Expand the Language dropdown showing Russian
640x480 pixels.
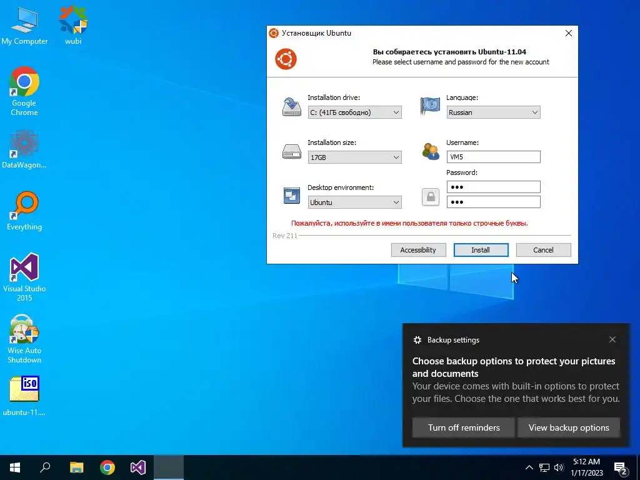494,112
